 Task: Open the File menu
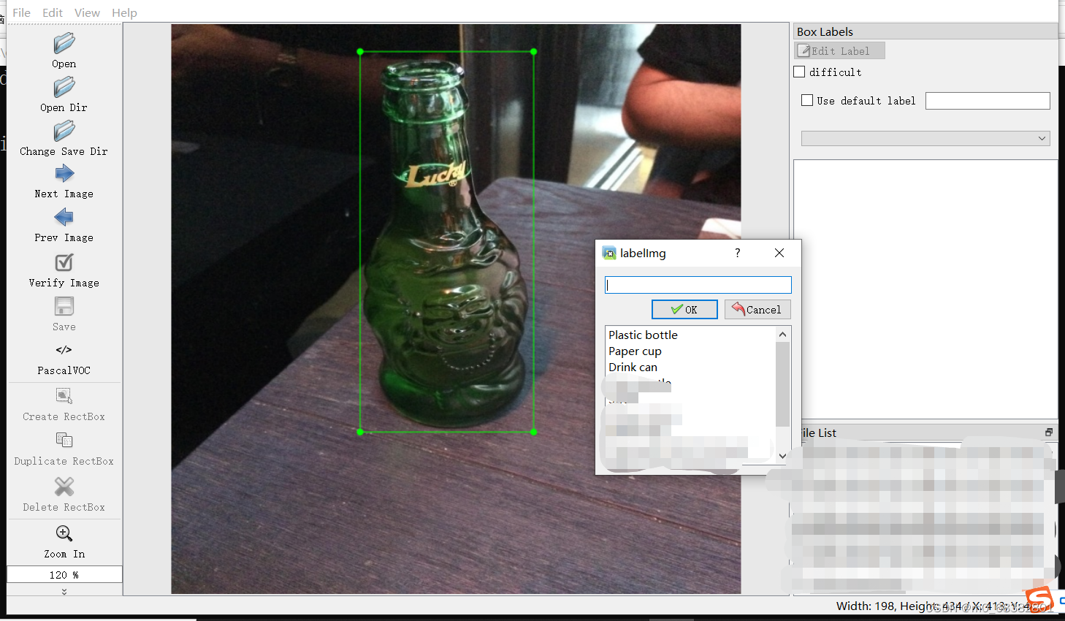coord(22,12)
